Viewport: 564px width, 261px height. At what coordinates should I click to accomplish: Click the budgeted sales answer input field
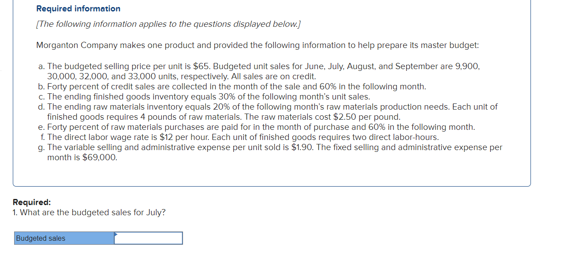pyautogui.click(x=148, y=238)
